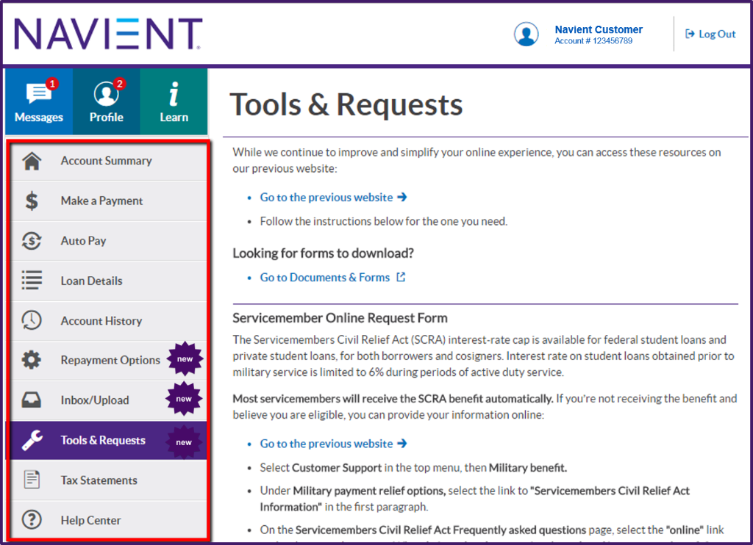Open Account Summary from the sidebar
This screenshot has width=753, height=545.
109,161
